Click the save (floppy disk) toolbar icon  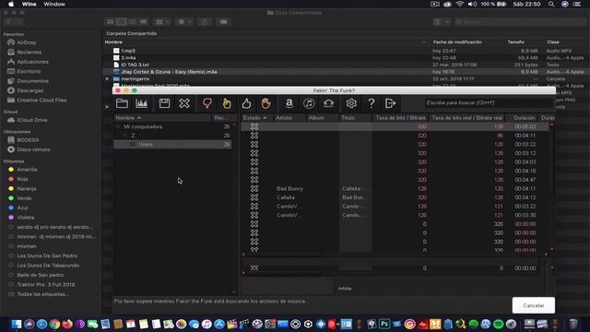164,103
